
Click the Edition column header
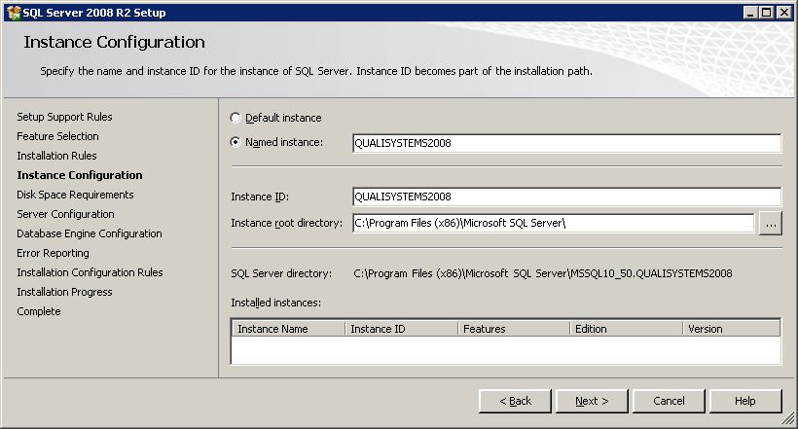(626, 329)
